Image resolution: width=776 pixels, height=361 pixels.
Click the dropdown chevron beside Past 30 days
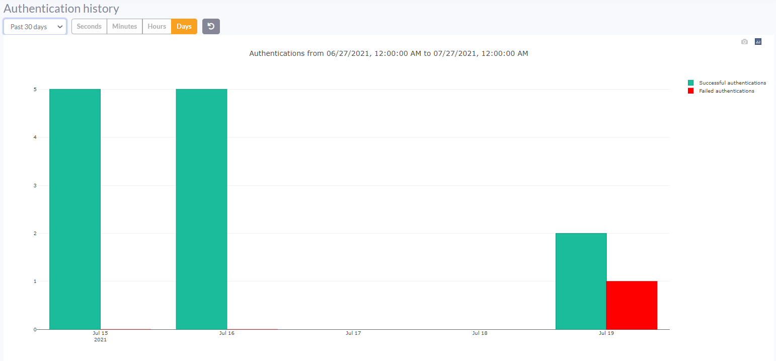[60, 26]
